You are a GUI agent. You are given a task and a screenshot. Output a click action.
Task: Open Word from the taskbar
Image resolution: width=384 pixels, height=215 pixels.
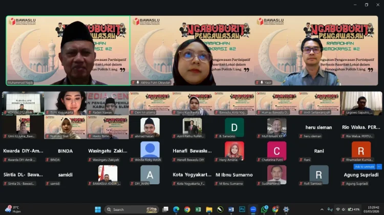point(231,209)
